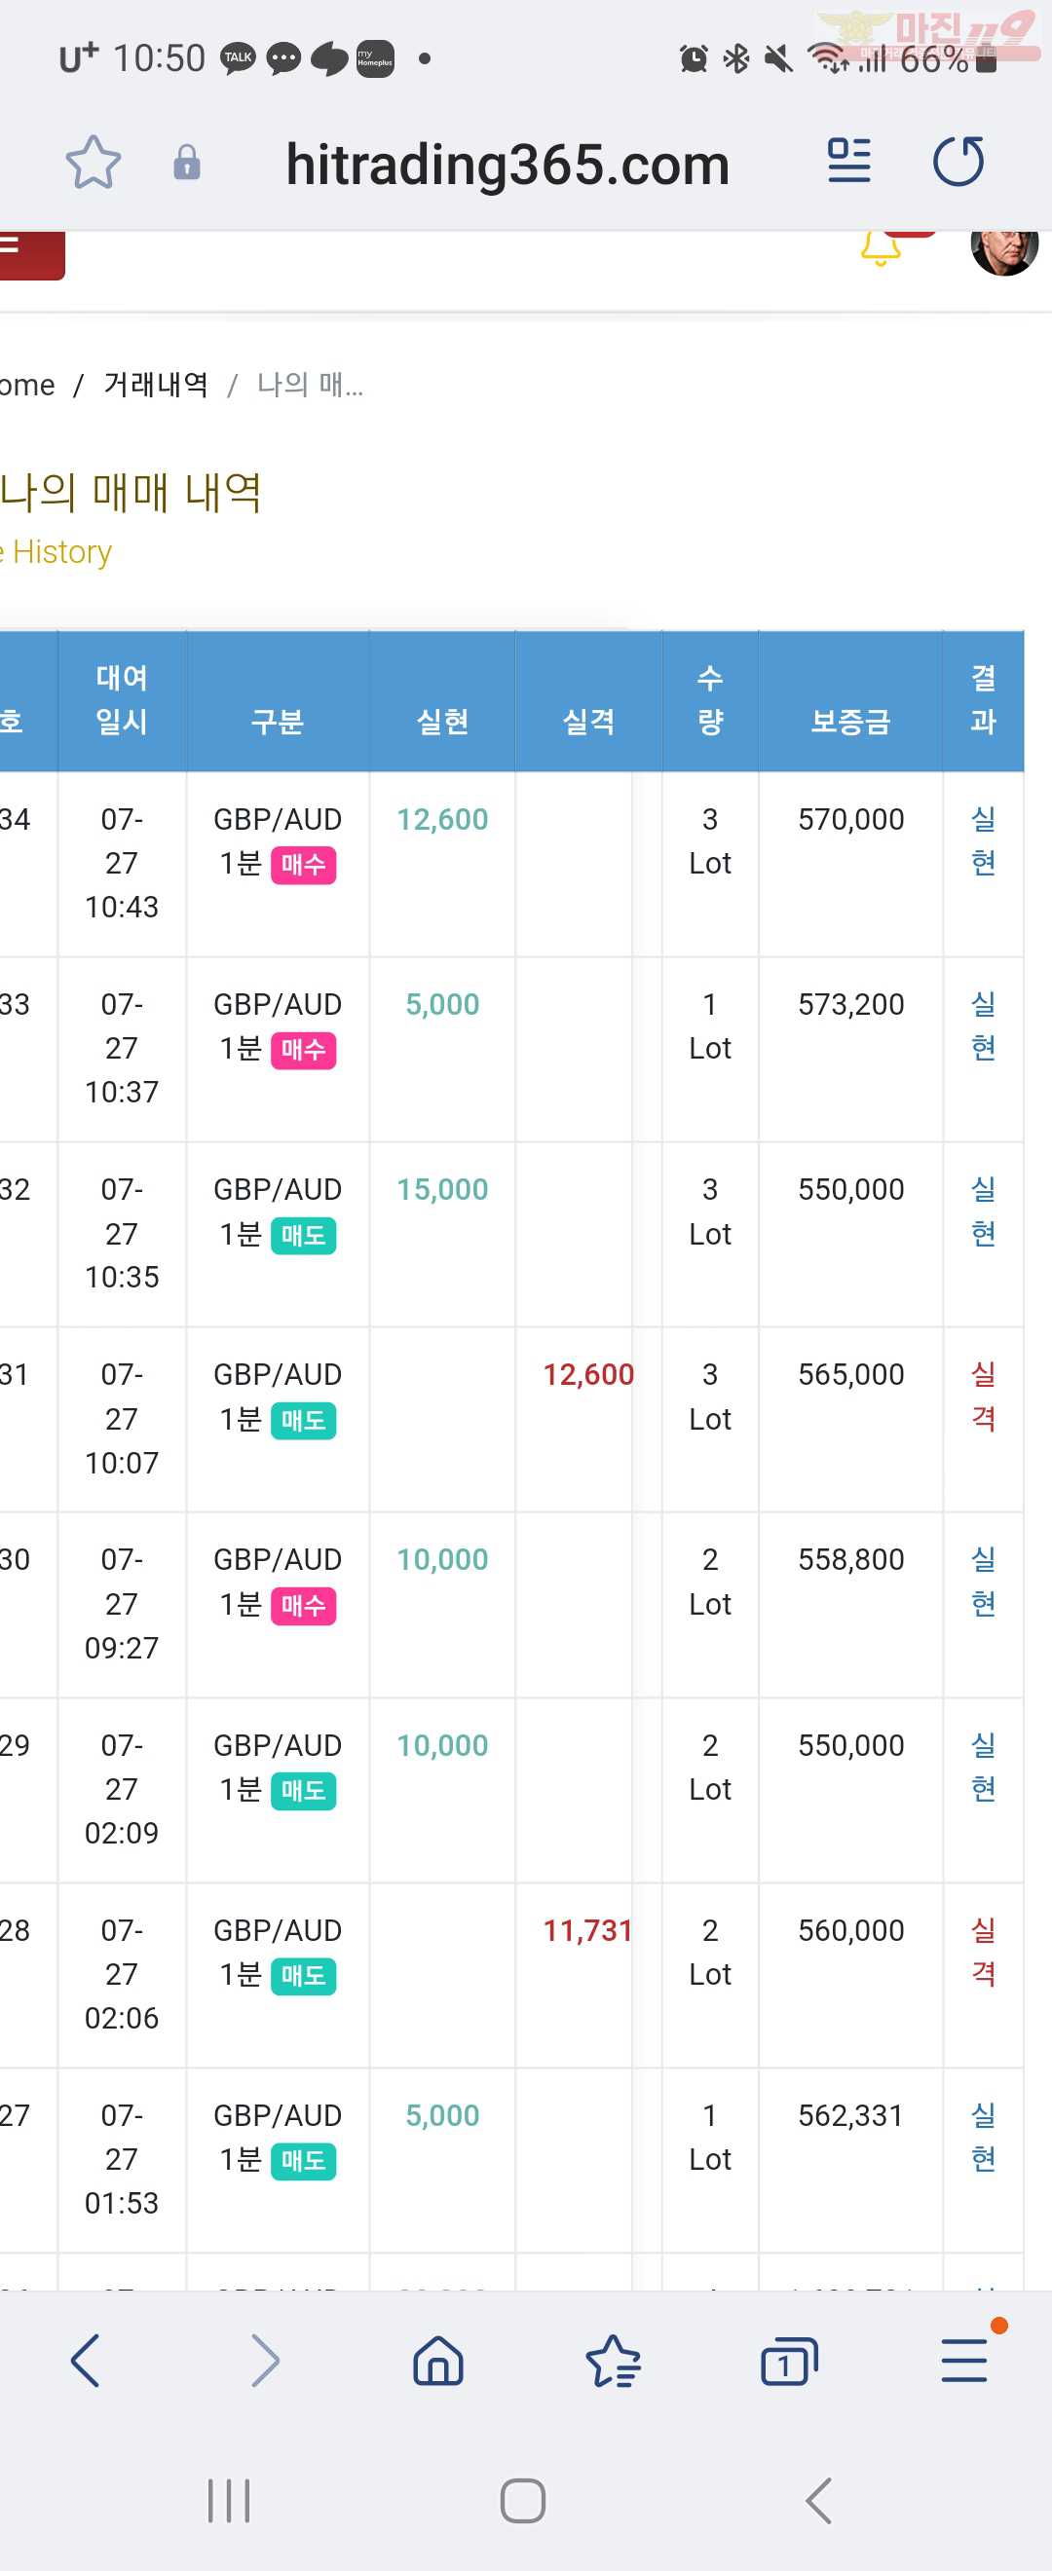Open the red hamburger site menu
Viewport: 1052px width, 2571px height.
pos(30,253)
